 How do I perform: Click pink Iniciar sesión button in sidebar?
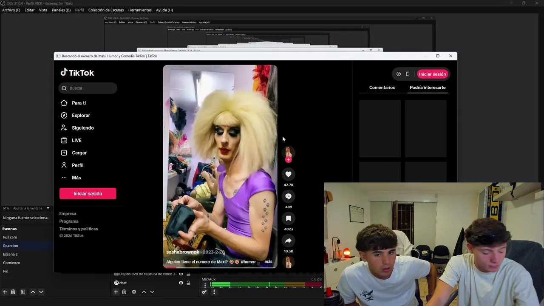tap(88, 194)
